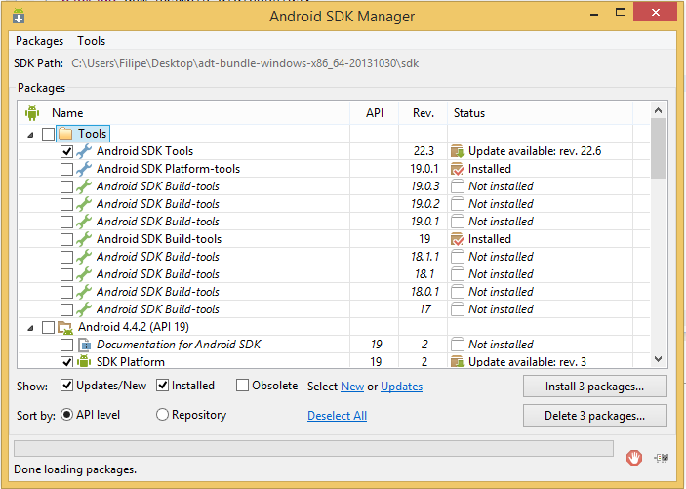Screen dimensions: 686x489
Task: Click wrench icon of Build-tools rev 19.0.3
Action: point(84,186)
